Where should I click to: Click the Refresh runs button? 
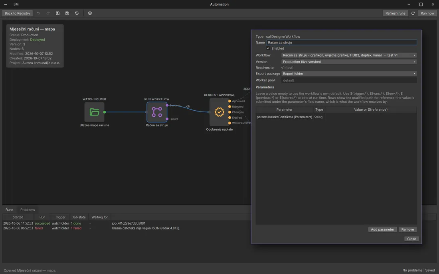point(395,13)
